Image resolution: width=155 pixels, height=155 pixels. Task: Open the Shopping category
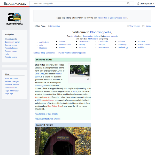click(122, 44)
